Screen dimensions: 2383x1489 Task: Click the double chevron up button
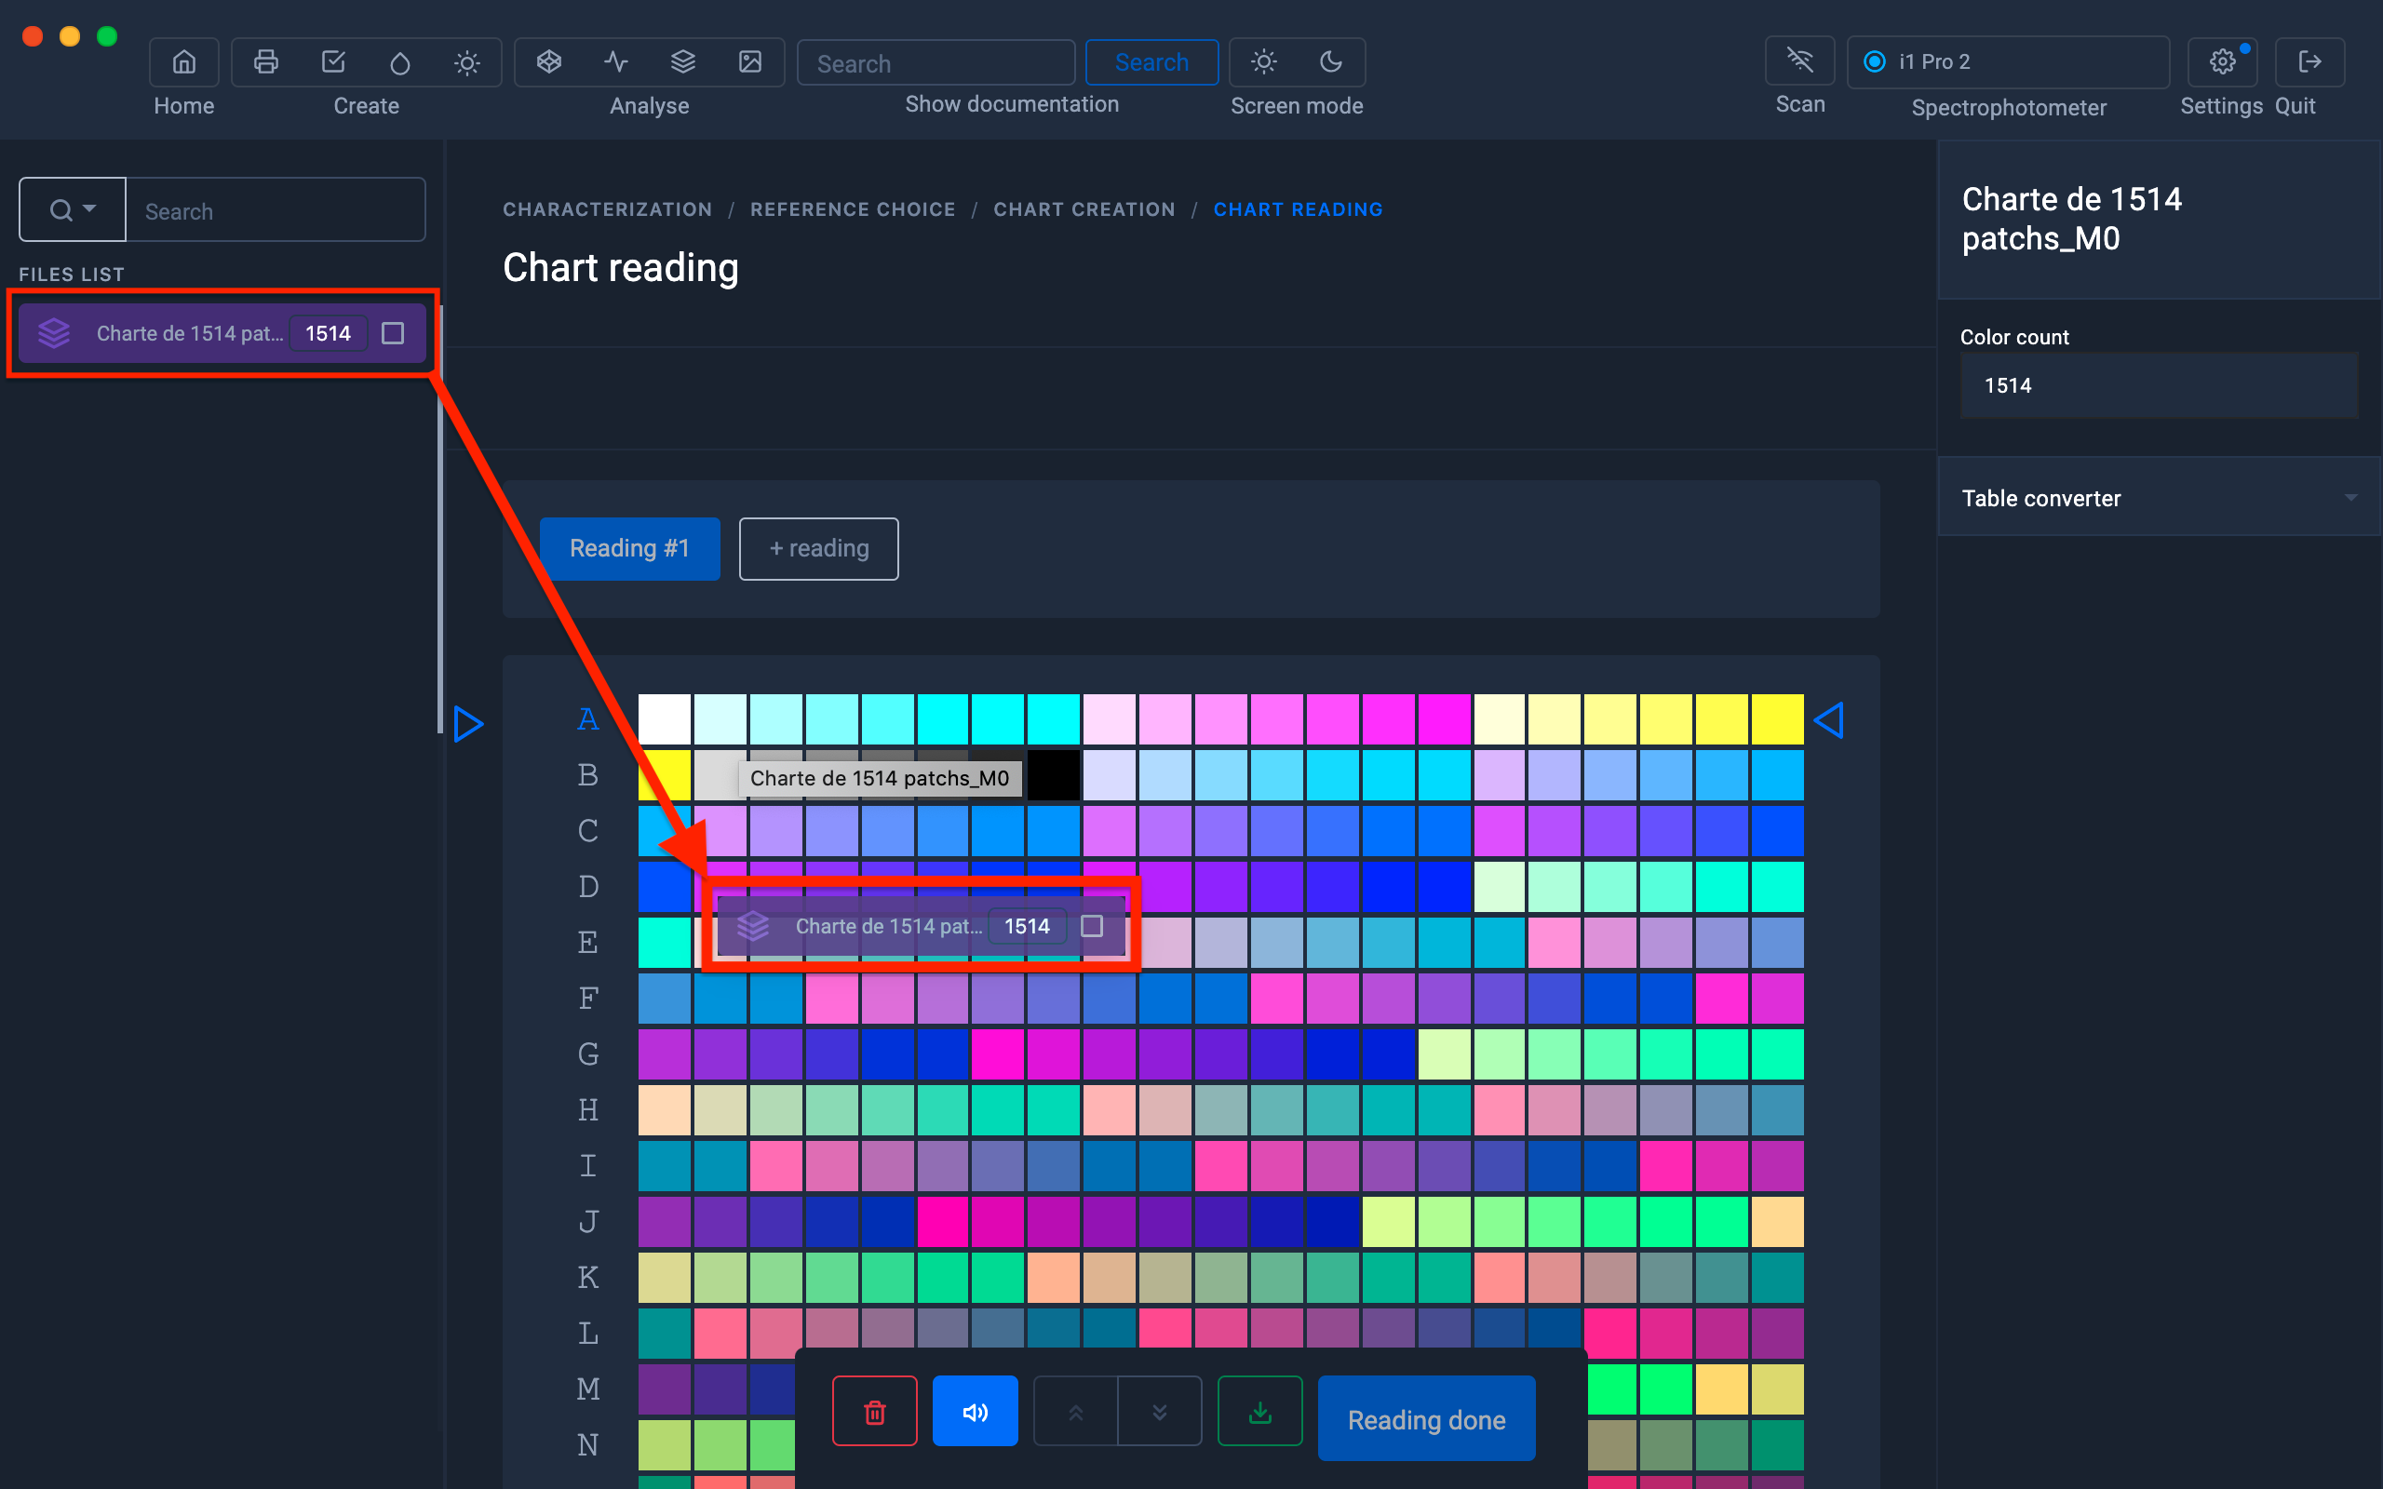pyautogui.click(x=1075, y=1411)
